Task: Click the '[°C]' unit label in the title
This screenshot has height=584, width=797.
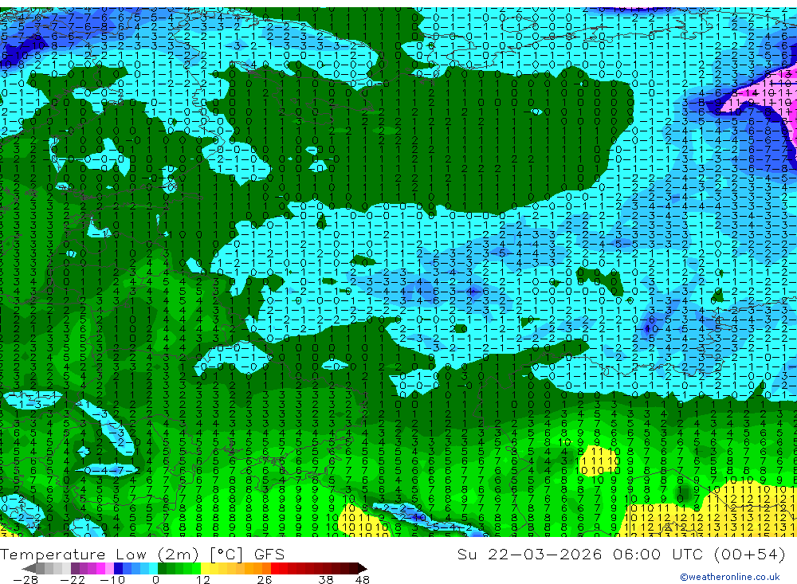Action: (226, 555)
